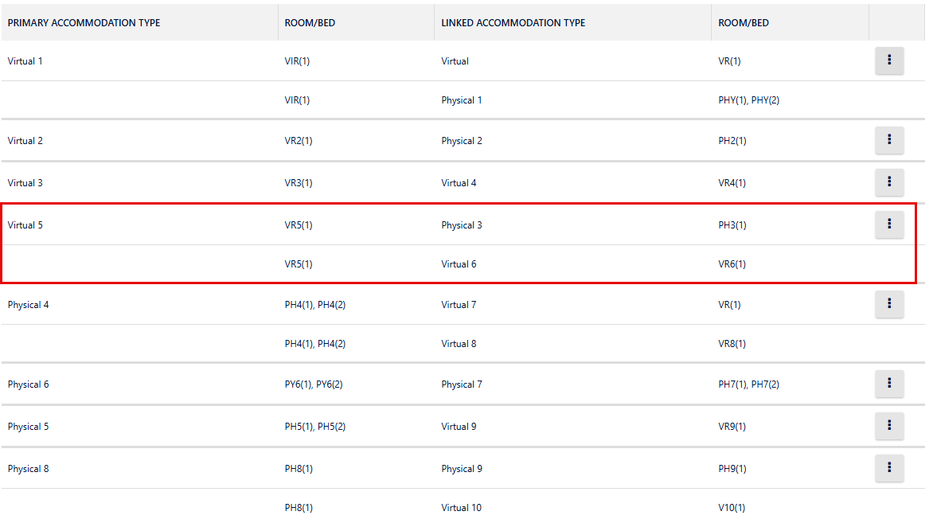Select the Physical 1 linked accommodation
The image size is (937, 523).
click(462, 100)
